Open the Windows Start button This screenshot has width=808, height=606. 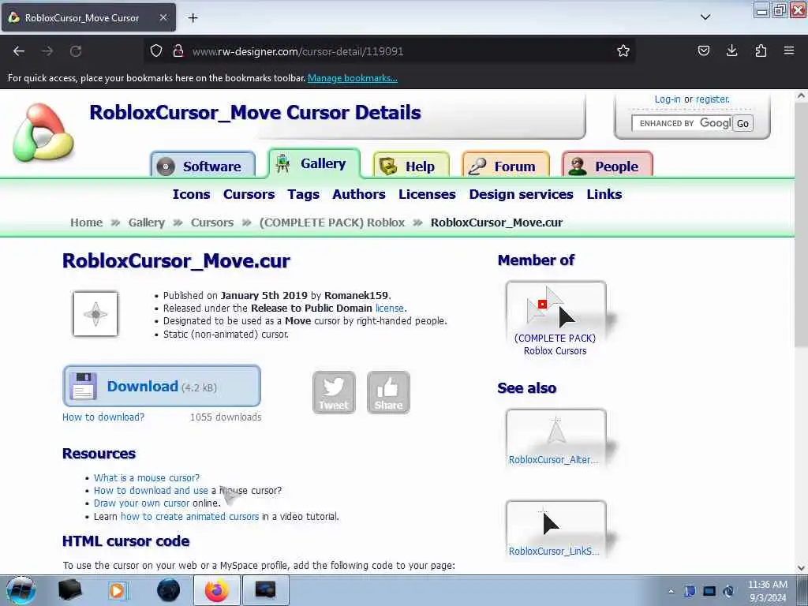tap(21, 590)
